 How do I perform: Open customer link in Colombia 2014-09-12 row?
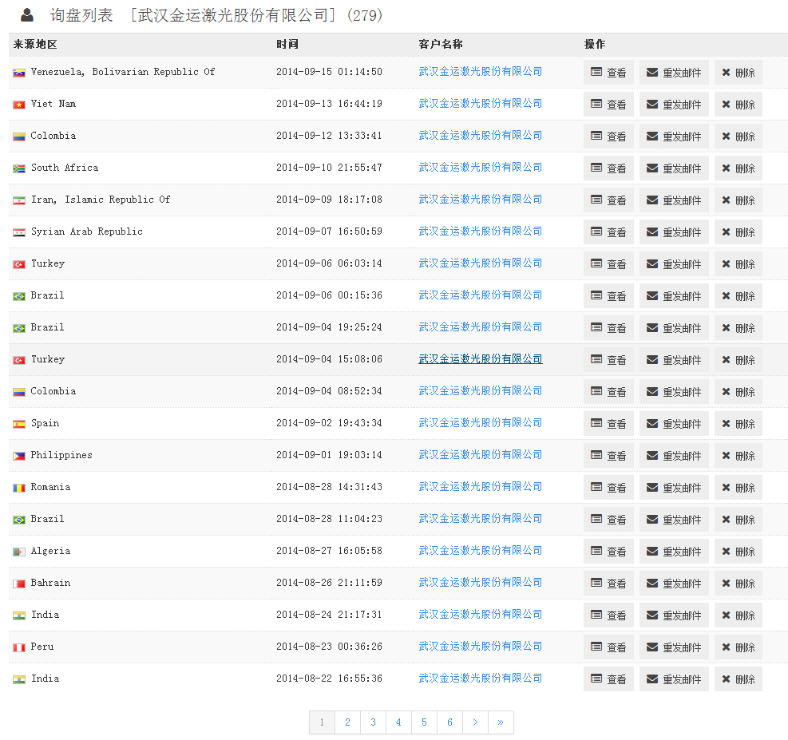click(480, 136)
